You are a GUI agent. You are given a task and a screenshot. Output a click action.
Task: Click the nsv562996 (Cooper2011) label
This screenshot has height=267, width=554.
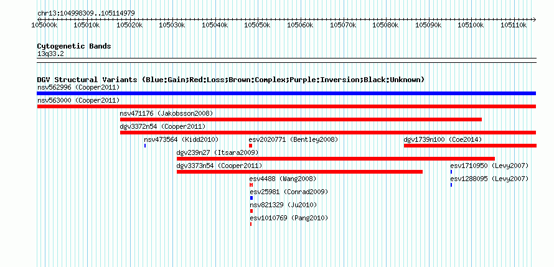click(x=78, y=87)
